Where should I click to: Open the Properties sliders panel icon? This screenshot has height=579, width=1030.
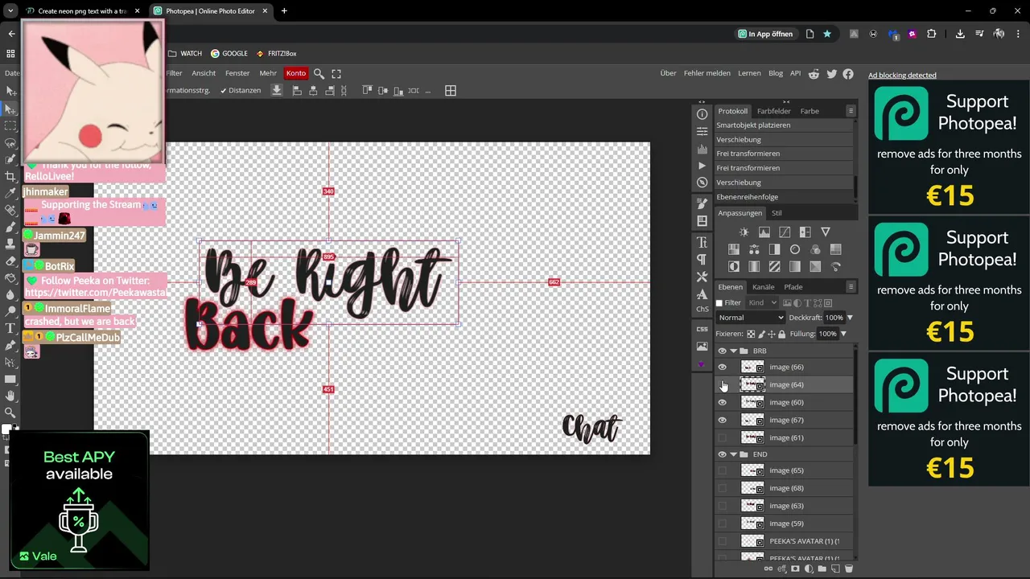(702, 131)
